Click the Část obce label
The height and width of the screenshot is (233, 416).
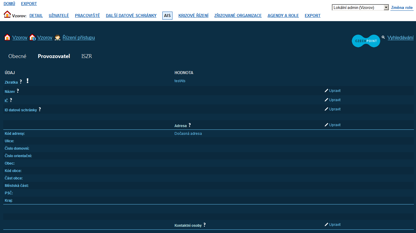point(14,178)
